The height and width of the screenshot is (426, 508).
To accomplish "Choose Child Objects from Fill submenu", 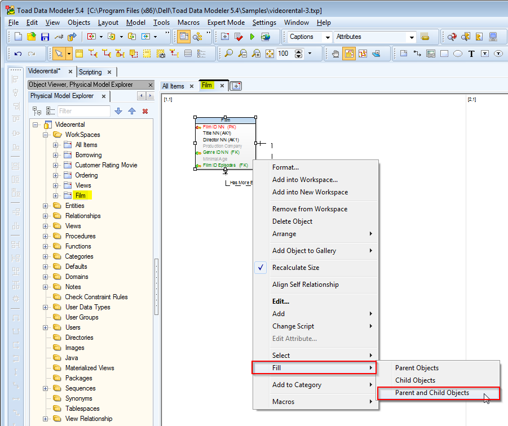I will (438, 380).
